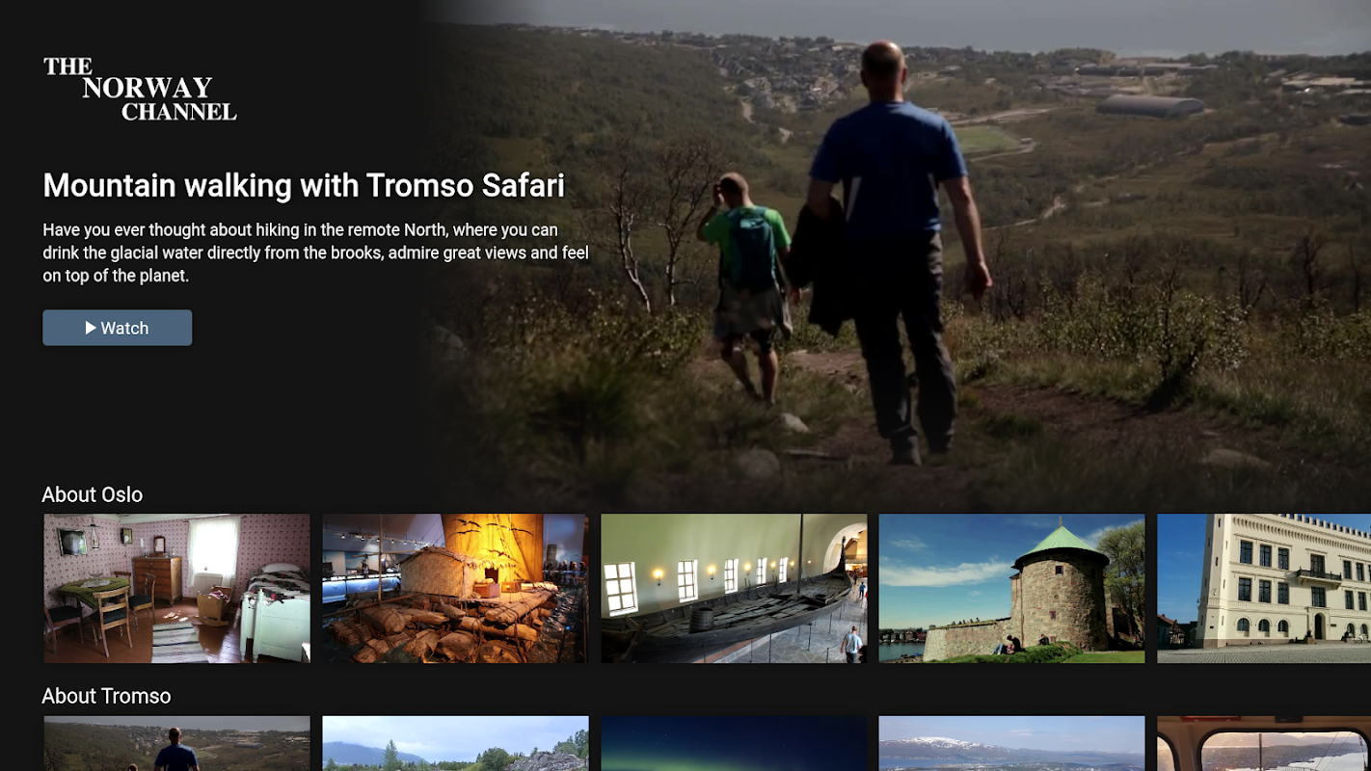Open the stone tower fortress thumbnail
Image resolution: width=1371 pixels, height=771 pixels.
(x=1011, y=588)
